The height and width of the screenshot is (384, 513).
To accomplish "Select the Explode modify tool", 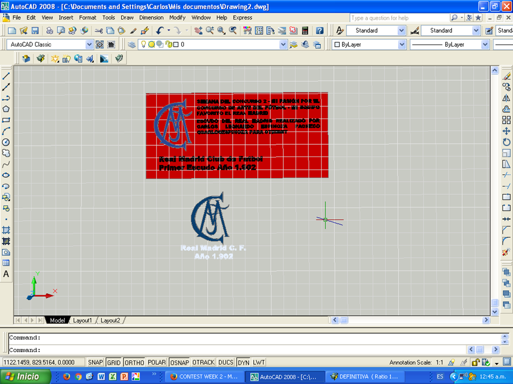I will [x=507, y=252].
